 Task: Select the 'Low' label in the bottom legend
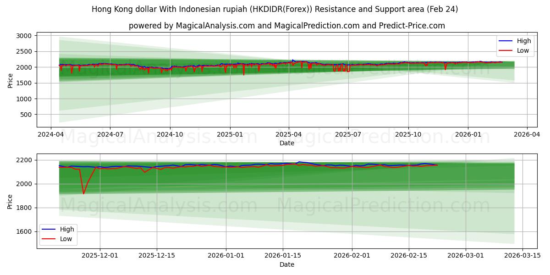65,238
